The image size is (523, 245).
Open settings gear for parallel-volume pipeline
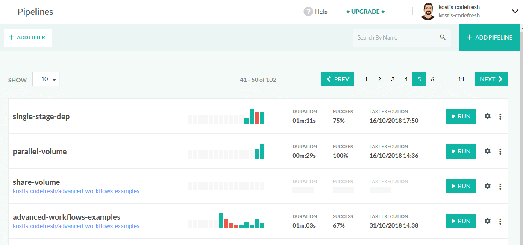coord(488,151)
